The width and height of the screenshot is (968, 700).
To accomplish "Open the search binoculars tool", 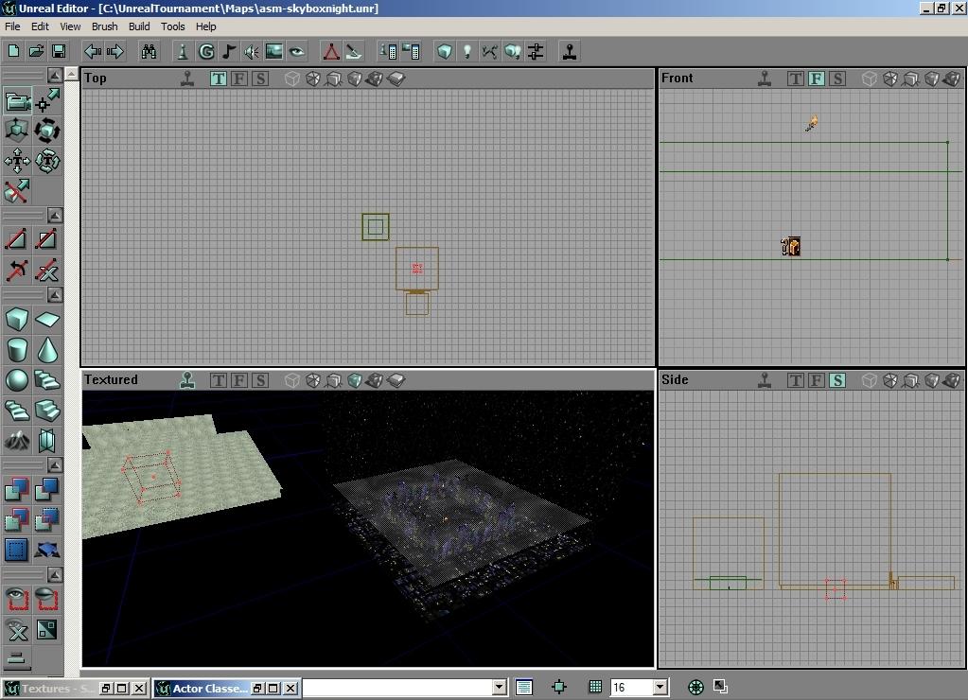I will (x=149, y=51).
